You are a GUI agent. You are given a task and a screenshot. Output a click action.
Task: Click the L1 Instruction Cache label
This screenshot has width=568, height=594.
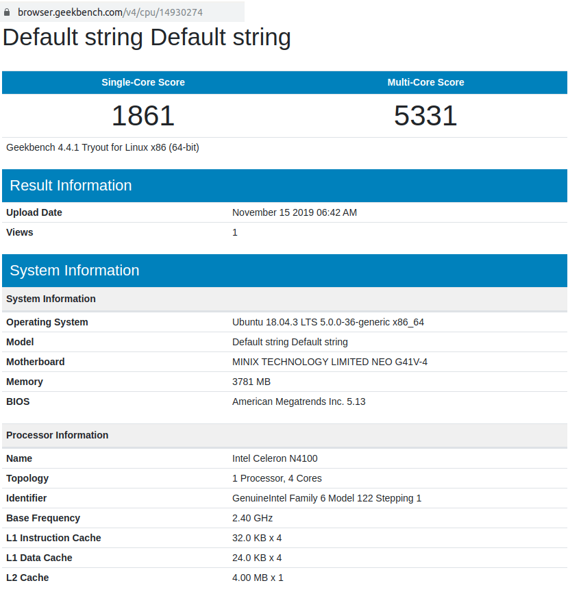click(54, 538)
